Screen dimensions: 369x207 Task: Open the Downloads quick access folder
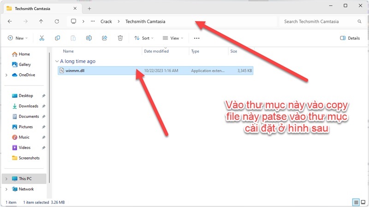pos(25,106)
